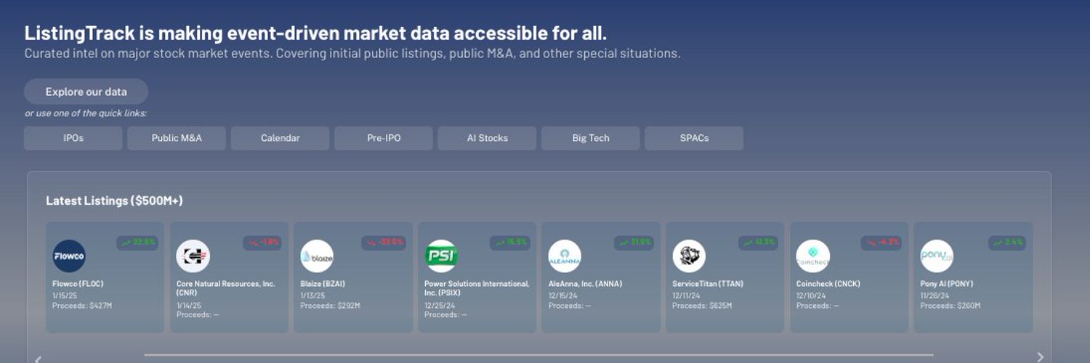Open the Public M&A quick link
The height and width of the screenshot is (363, 1090).
177,138
